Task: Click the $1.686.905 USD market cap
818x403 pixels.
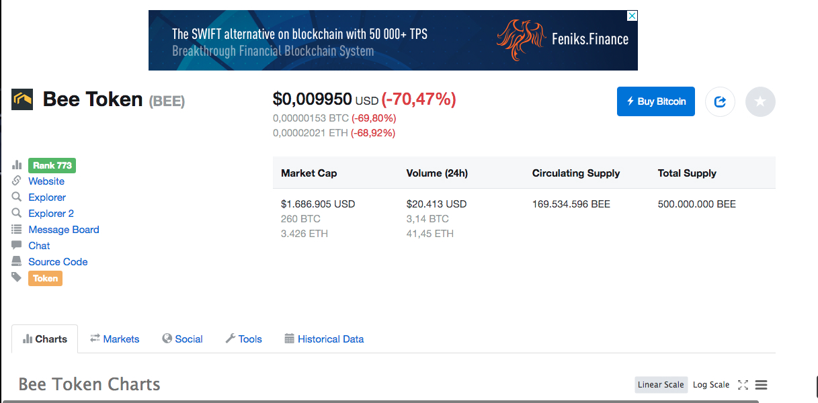Action: 318,204
